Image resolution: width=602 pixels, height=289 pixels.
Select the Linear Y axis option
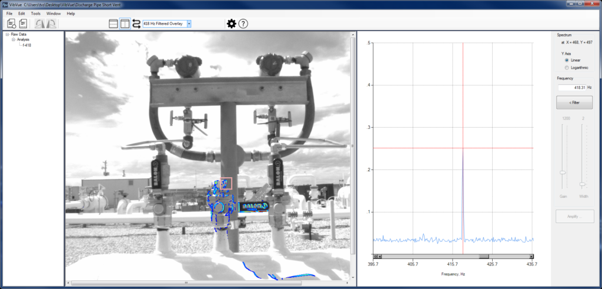(x=567, y=60)
